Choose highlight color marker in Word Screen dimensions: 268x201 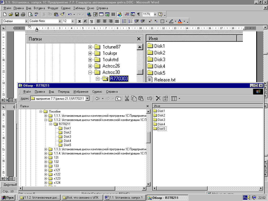click(171, 21)
